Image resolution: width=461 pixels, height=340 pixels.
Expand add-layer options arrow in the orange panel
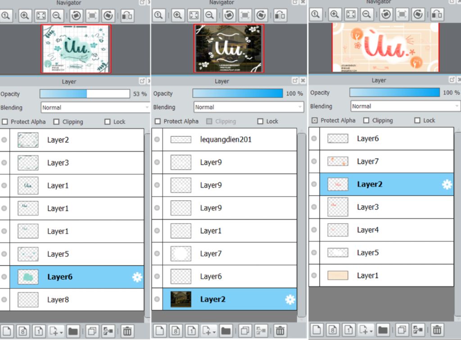pyautogui.click(x=371, y=331)
